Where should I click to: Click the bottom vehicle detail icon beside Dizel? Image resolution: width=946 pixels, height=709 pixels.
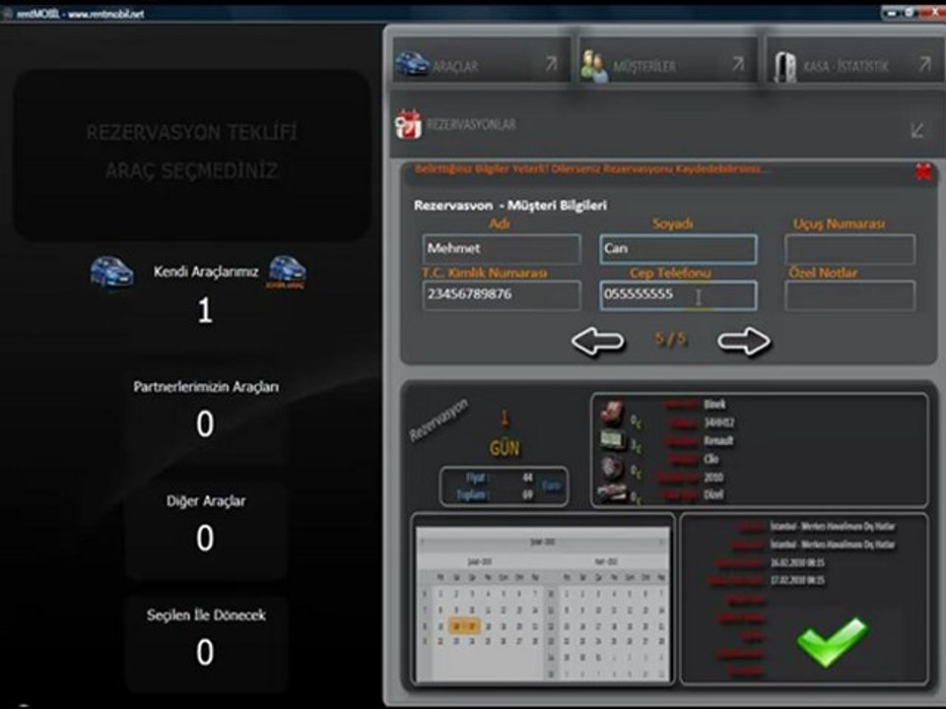point(611,493)
